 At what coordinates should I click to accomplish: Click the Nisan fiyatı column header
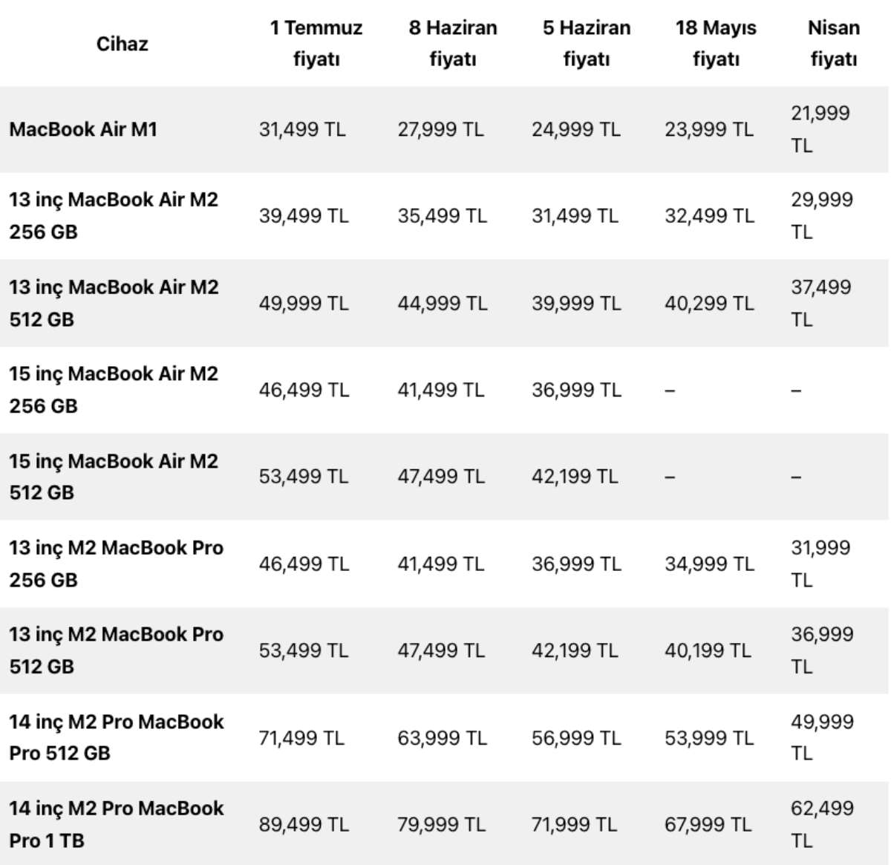click(833, 44)
